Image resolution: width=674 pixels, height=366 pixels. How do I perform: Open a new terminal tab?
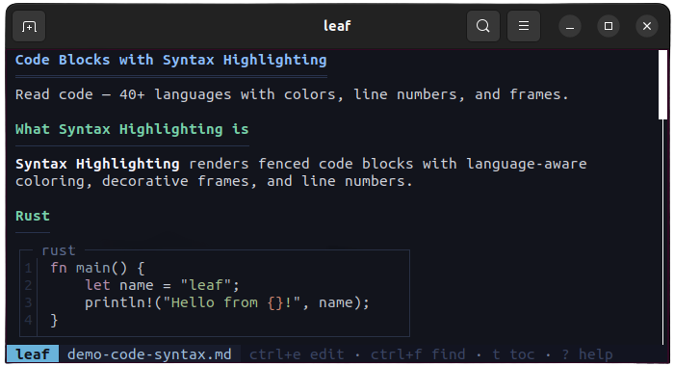[29, 26]
